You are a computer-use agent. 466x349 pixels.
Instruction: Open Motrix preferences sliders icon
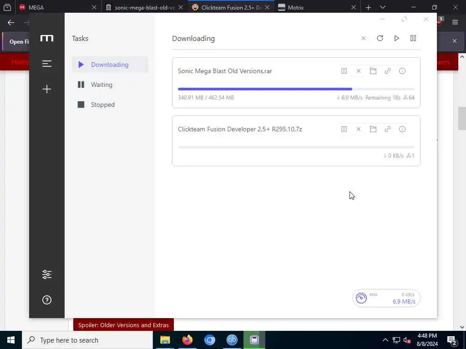click(47, 274)
